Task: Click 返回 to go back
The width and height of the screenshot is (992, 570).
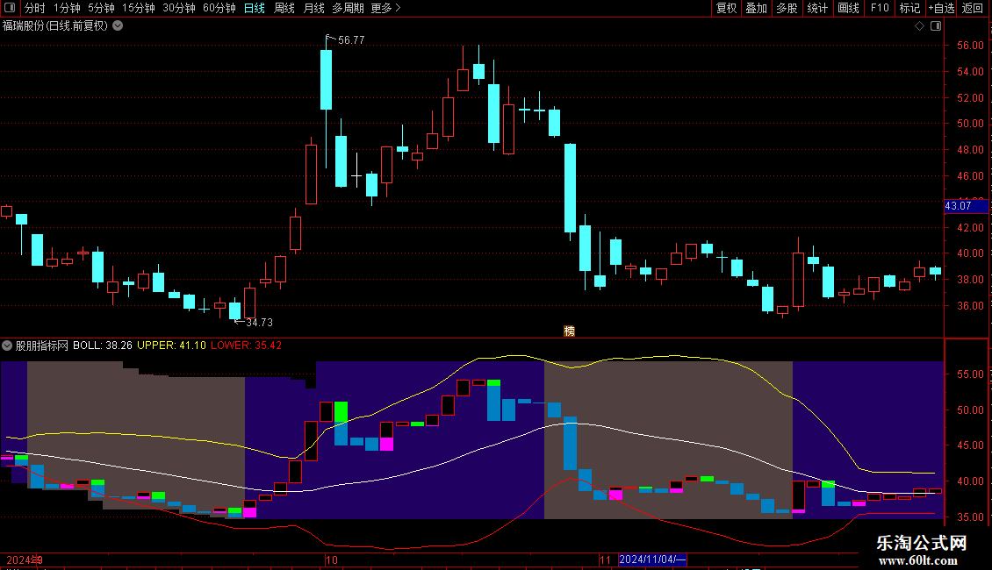Action: tap(973, 8)
